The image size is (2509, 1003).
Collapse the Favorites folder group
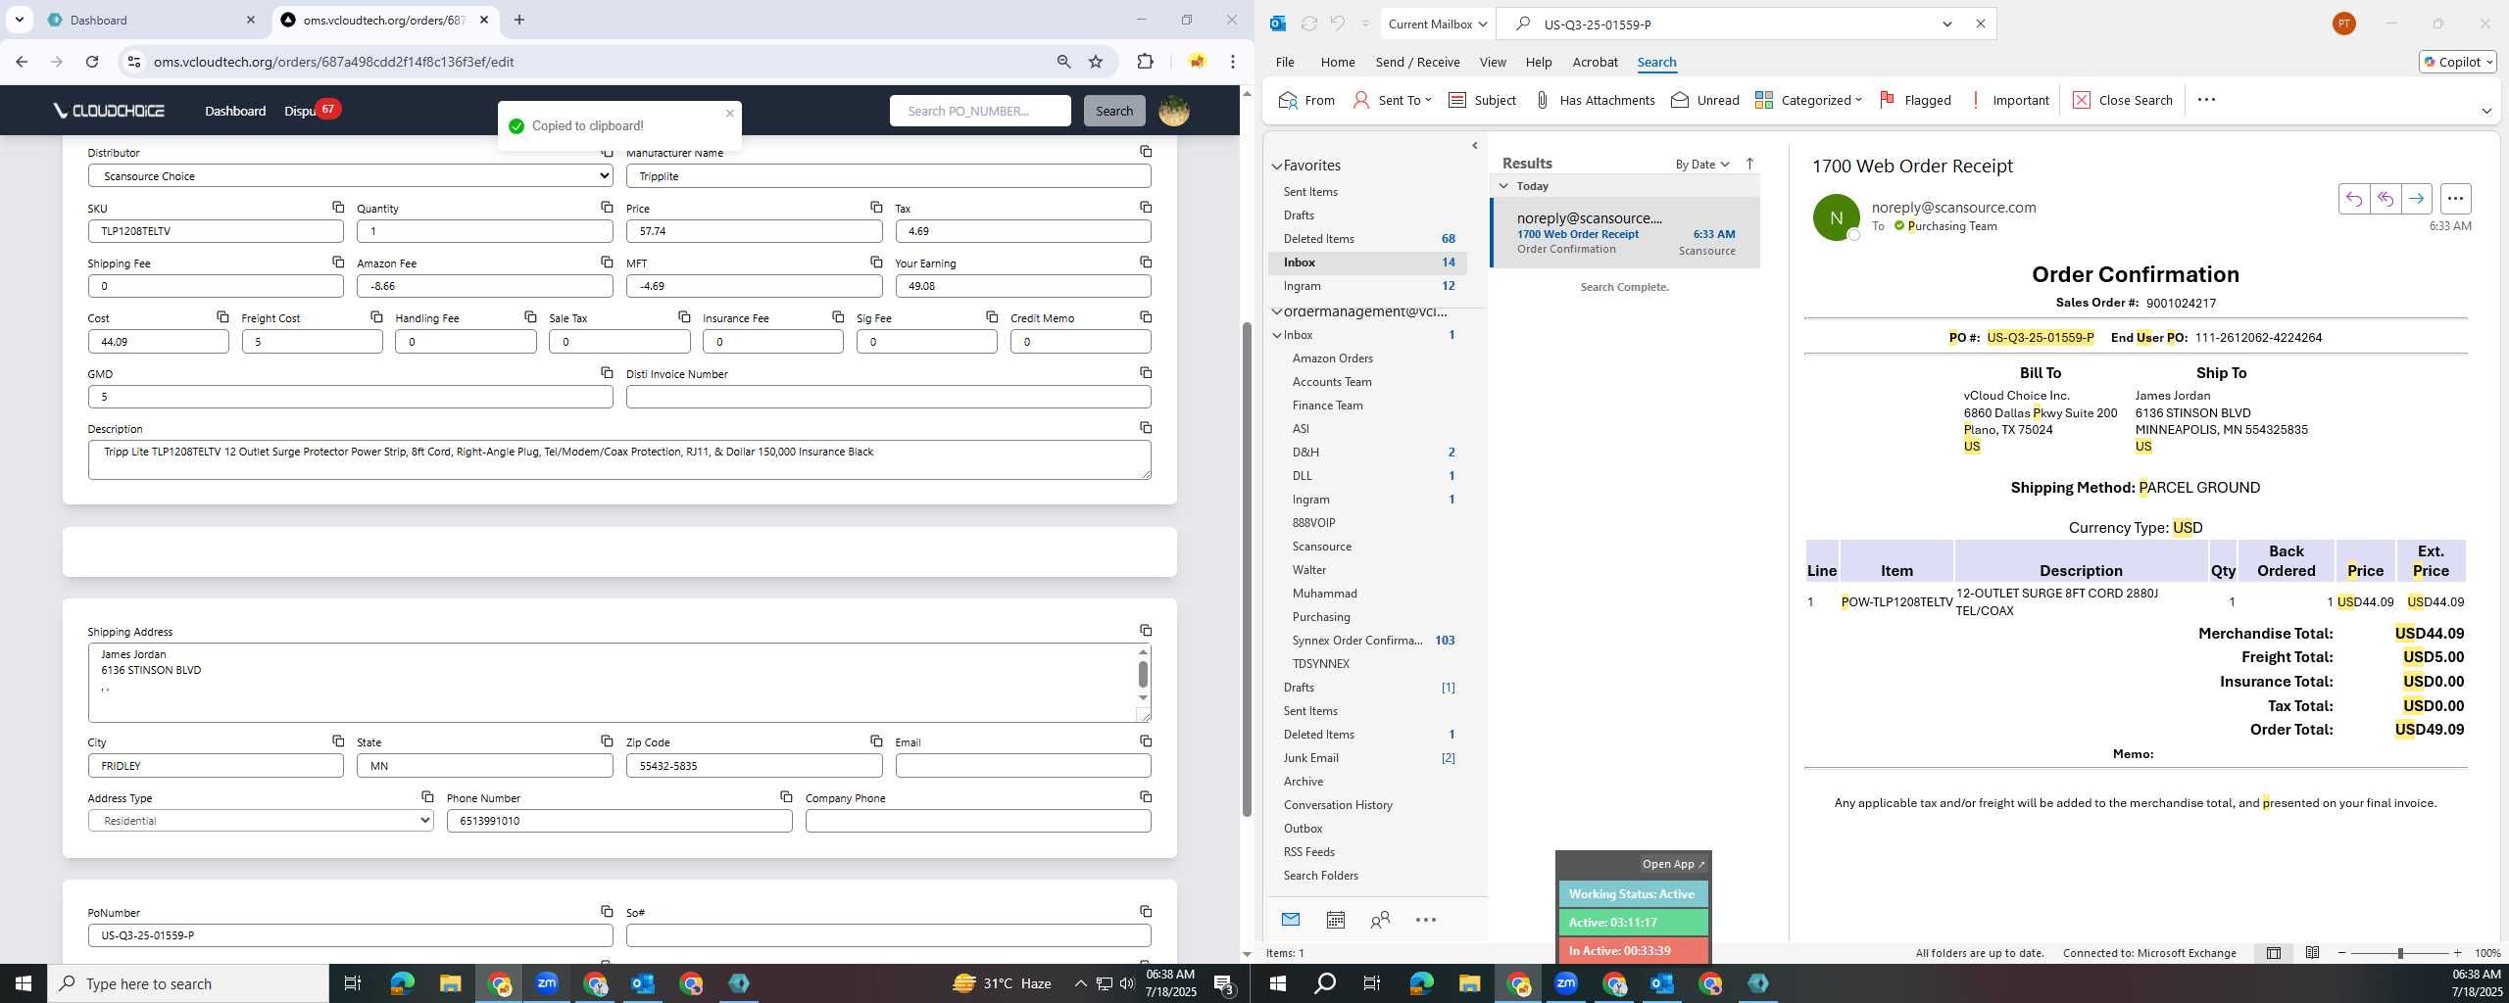point(1277,166)
